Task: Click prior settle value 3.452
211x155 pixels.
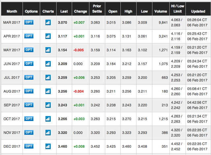Action: (95, 146)
